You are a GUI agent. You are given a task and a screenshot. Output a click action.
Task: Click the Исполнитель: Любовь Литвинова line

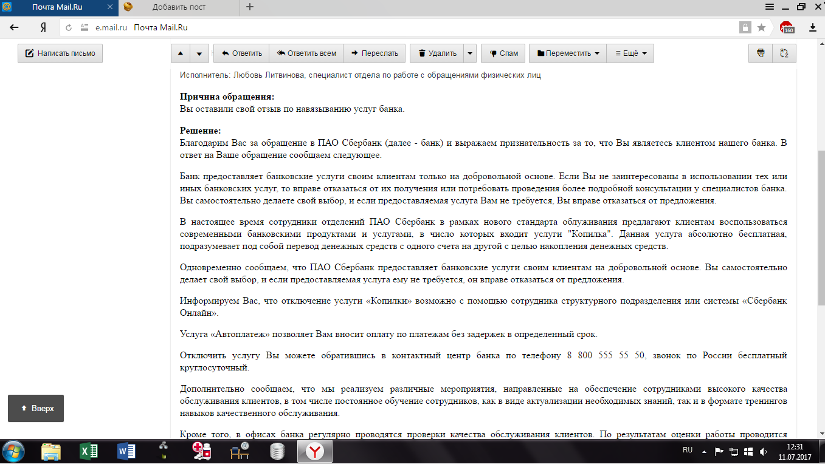360,75
